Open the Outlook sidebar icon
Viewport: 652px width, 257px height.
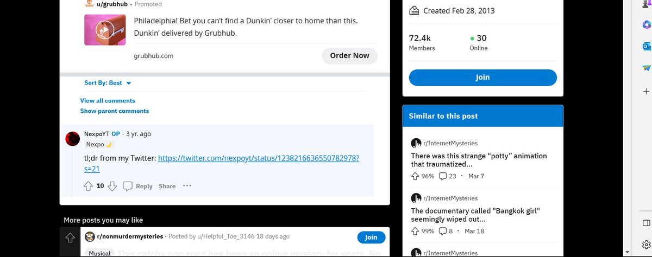[x=646, y=46]
